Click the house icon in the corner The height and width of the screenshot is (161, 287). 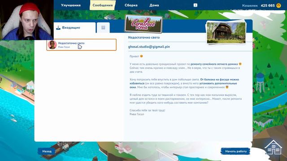coord(273,147)
